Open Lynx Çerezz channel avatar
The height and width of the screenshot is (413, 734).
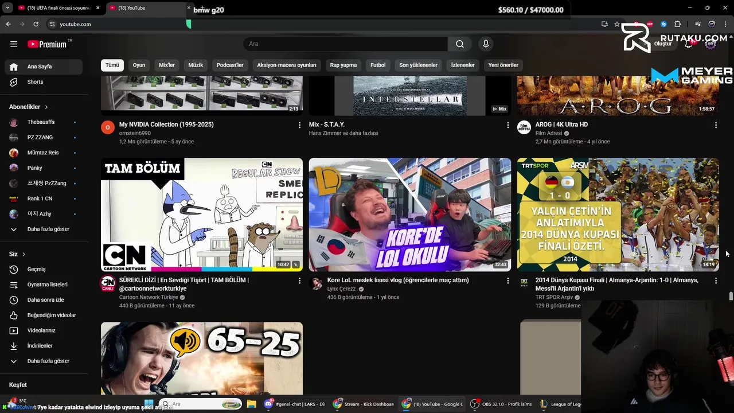coord(316,283)
